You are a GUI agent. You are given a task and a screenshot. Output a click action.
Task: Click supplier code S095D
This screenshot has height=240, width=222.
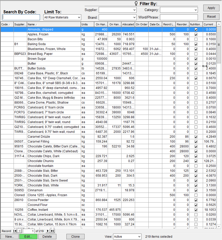tap(19, 190)
